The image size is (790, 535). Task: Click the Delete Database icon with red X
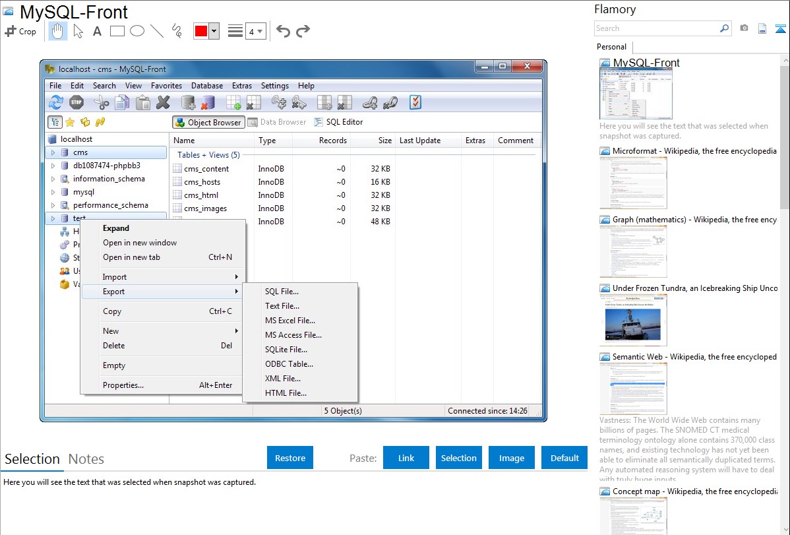coord(208,103)
